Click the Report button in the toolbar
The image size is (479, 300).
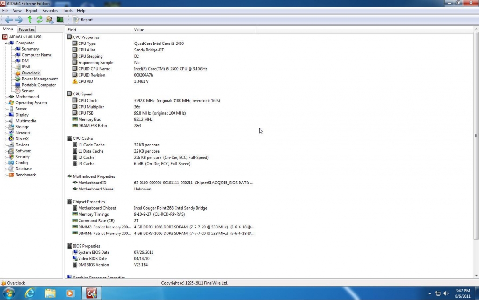[x=83, y=20]
